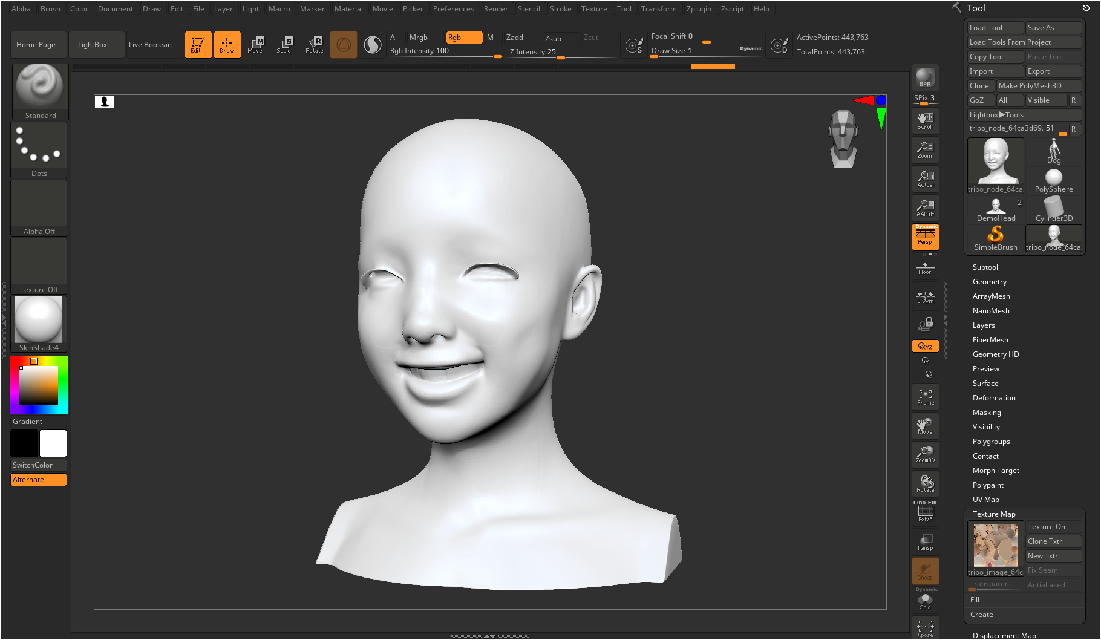Select the Scale tool in toolbar
The width and height of the screenshot is (1101, 640).
(284, 45)
